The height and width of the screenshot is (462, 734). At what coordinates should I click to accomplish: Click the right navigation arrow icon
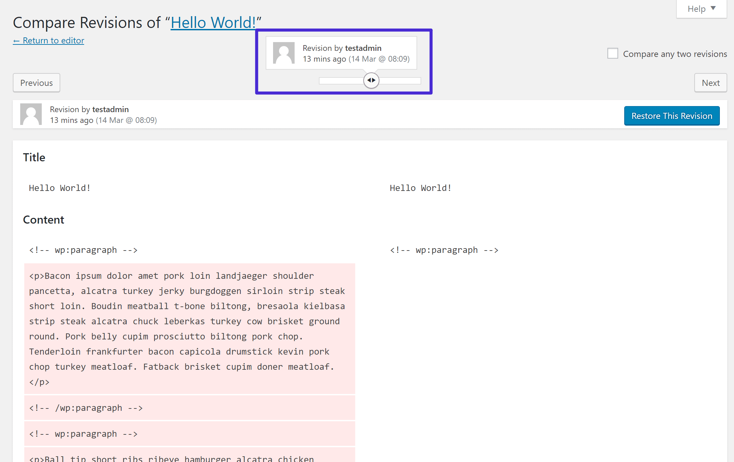[374, 81]
